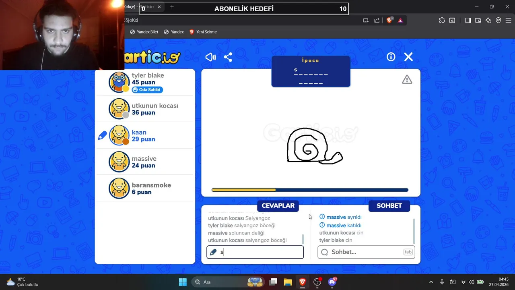Focus the answer input field
Image resolution: width=515 pixels, height=290 pixels.
[255, 252]
